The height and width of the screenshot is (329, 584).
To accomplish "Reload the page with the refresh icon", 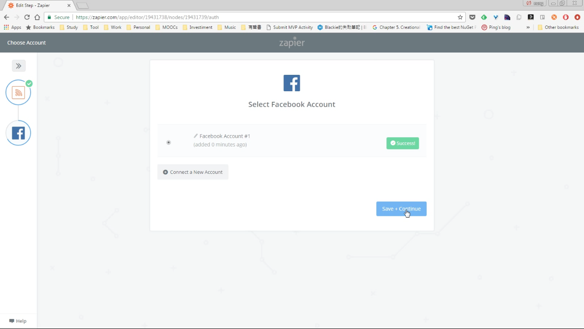I will point(27,17).
